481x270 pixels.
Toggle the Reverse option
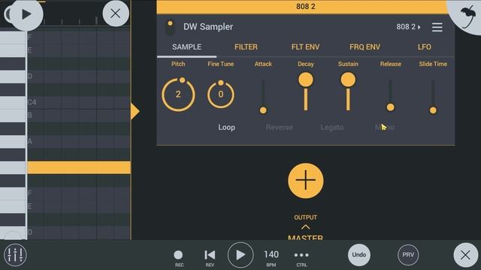pos(279,127)
